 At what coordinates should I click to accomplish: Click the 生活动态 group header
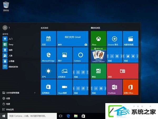point(45,28)
